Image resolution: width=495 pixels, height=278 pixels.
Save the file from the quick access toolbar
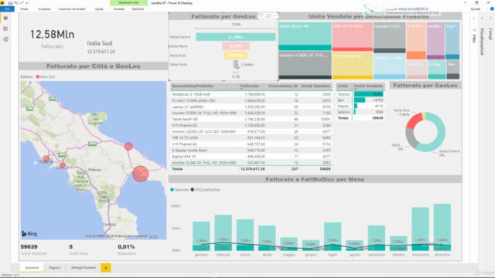[x=10, y=3]
